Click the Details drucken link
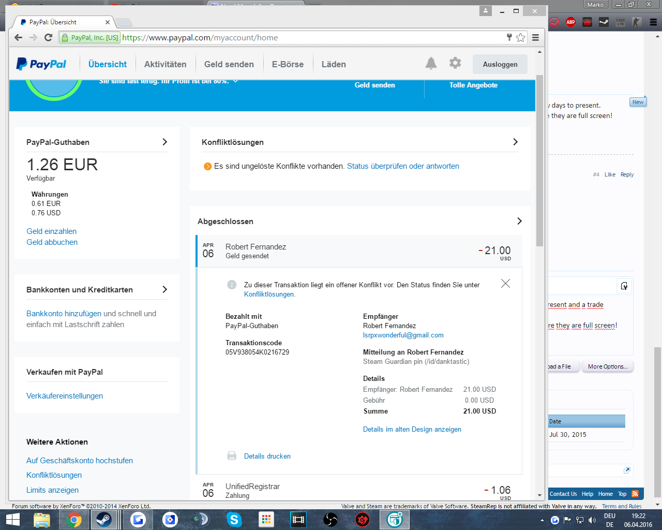This screenshot has height=530, width=662. click(x=267, y=456)
